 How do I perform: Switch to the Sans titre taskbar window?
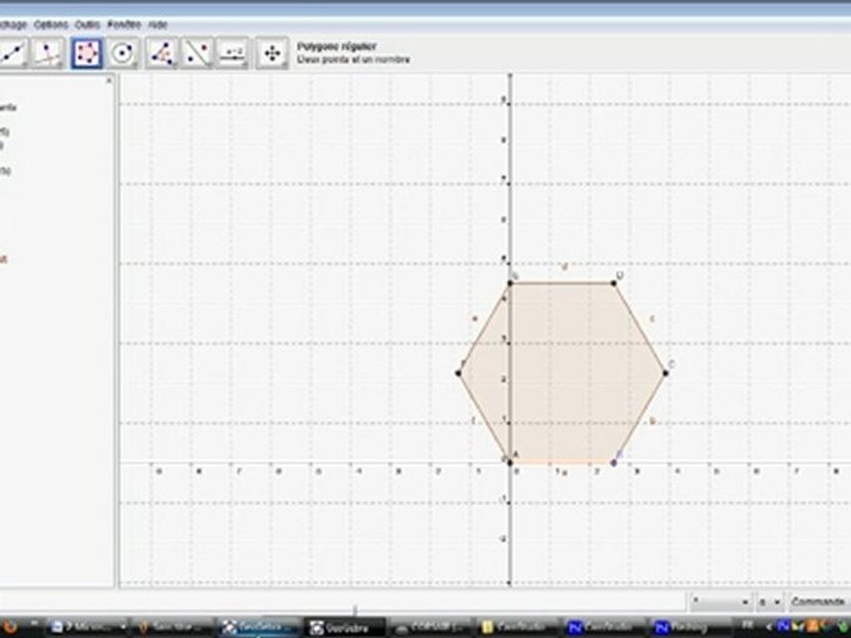(173, 627)
